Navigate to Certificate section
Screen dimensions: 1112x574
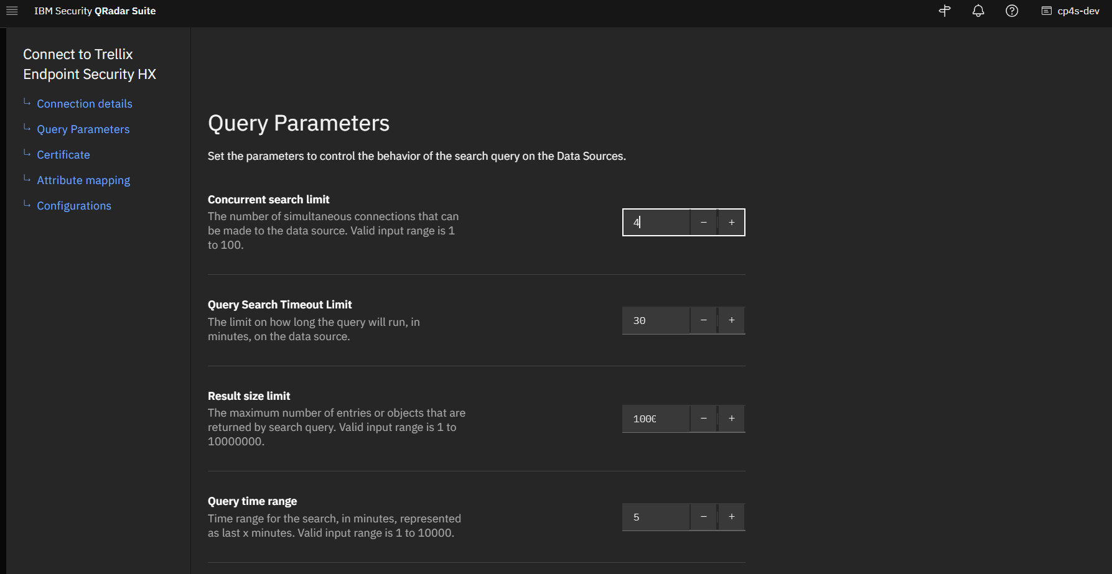(63, 155)
